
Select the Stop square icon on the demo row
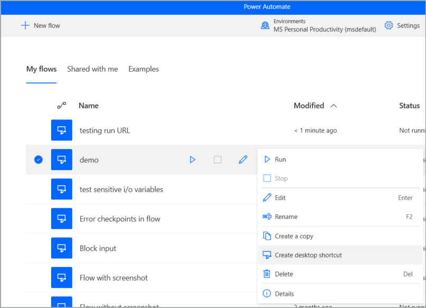pos(217,160)
